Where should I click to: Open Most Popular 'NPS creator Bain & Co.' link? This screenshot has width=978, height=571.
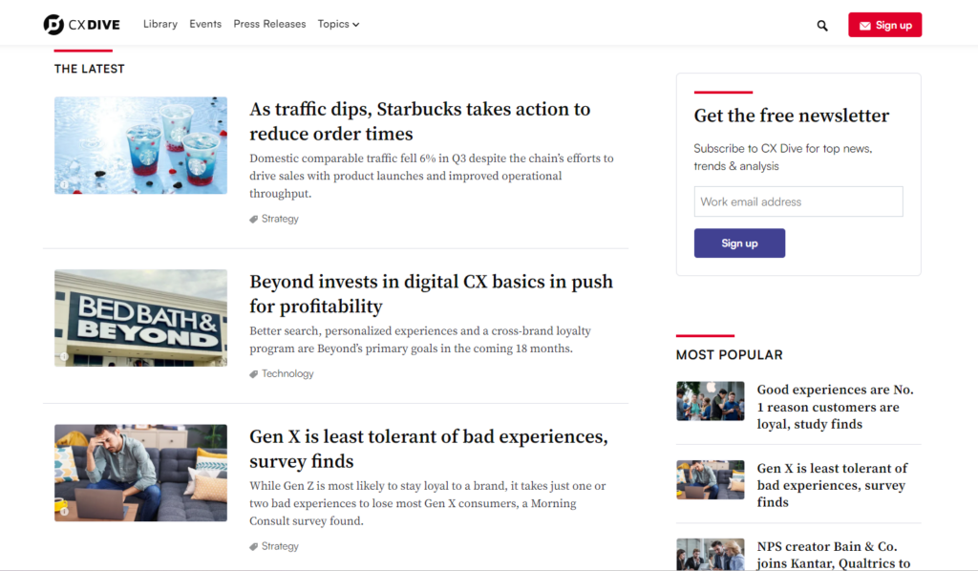click(x=833, y=554)
